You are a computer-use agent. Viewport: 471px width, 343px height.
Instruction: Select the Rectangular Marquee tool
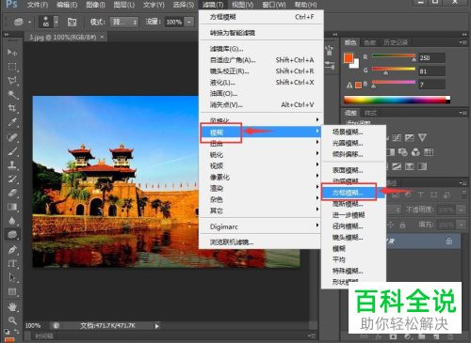(12, 67)
